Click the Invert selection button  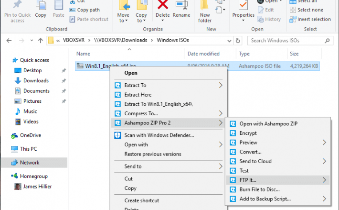(x=310, y=19)
